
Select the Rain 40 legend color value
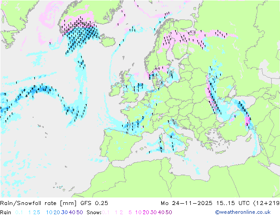[x=72, y=212]
